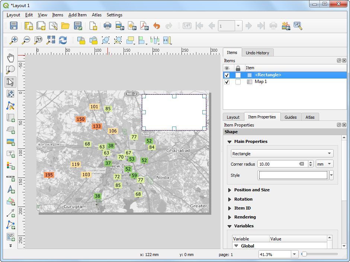Select the Pan Layout hand tool

[x=11, y=58]
